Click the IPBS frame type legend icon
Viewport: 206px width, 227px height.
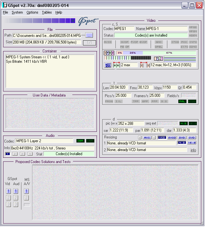tap(109, 53)
